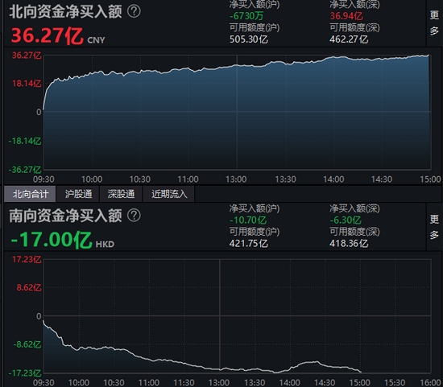Screen dimensions: 443x387
Task: Select the 北向合计 tab
Action: tap(30, 194)
